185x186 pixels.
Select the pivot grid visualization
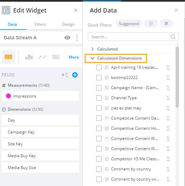click(x=56, y=57)
